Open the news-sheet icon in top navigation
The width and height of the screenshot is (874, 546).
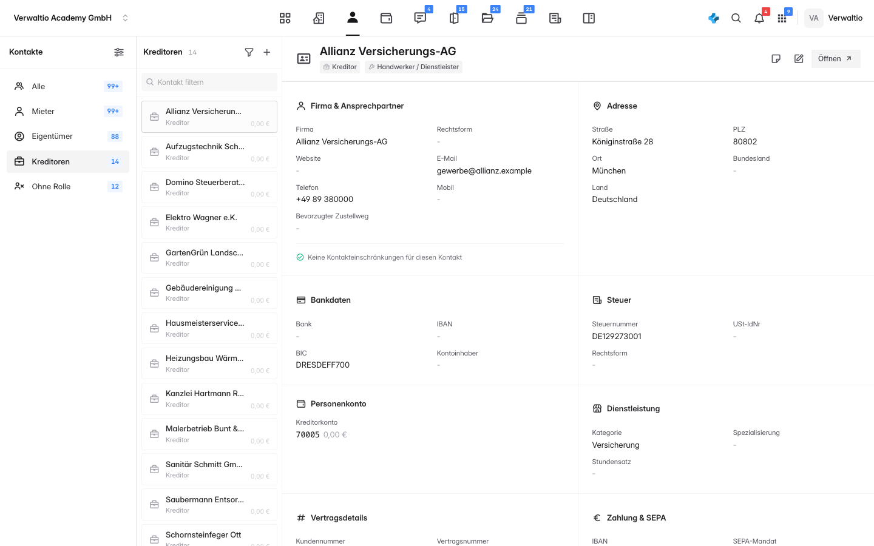tap(555, 18)
